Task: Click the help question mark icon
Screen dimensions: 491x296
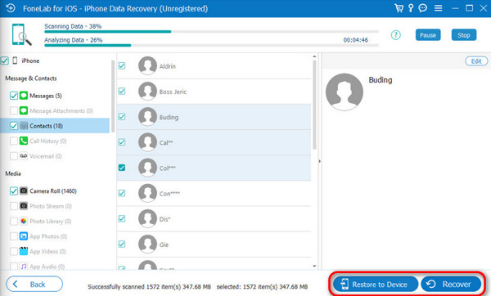Action: pos(396,35)
